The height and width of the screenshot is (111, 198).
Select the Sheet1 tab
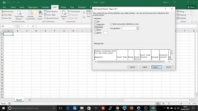coord(19,100)
